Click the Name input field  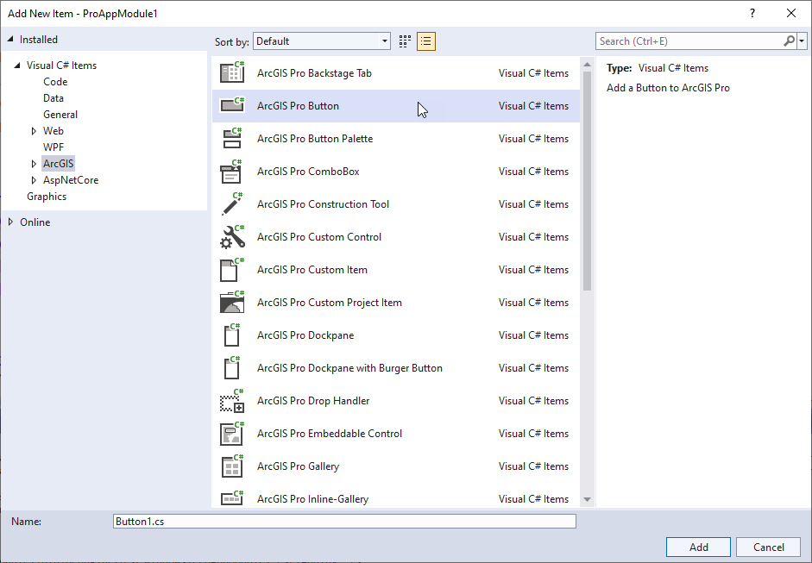coord(344,522)
